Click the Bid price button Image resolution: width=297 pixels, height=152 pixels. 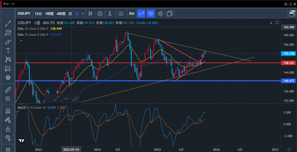click(x=132, y=13)
